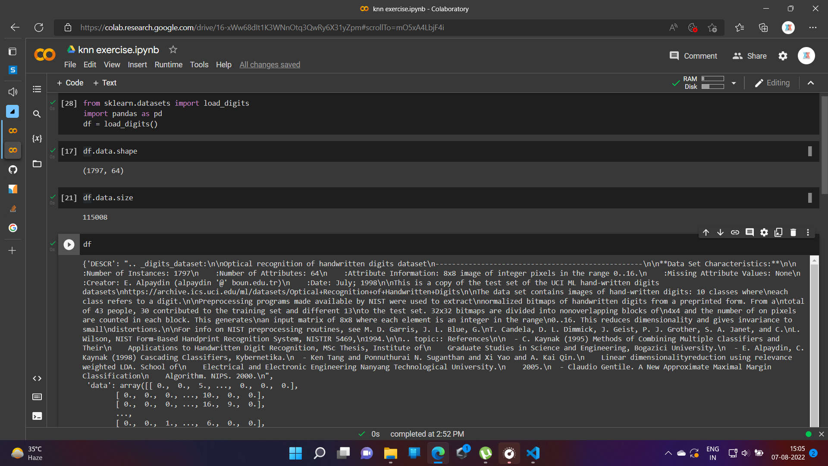Close the execution status bar
The image size is (828, 466).
821,434
